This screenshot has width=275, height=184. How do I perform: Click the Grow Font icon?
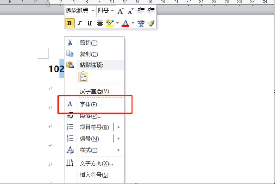coord(120,11)
